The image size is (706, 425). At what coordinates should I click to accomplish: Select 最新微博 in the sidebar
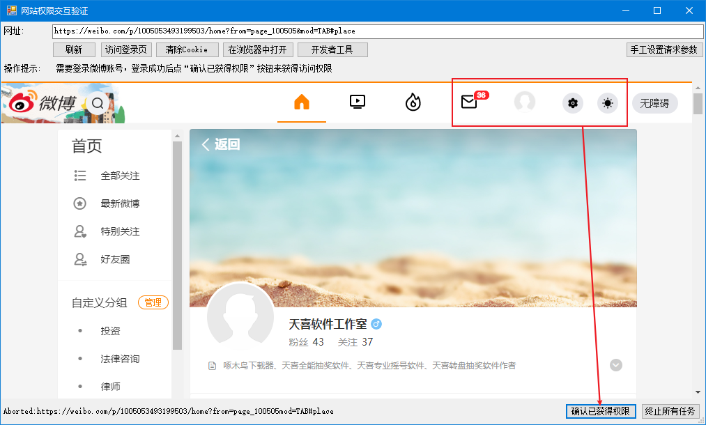(x=120, y=203)
